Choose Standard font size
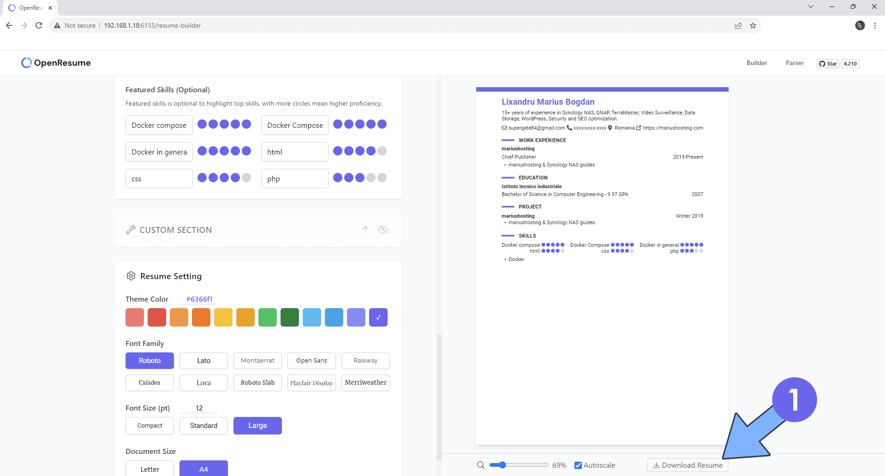Viewport: 885px width, 476px height. 203,426
